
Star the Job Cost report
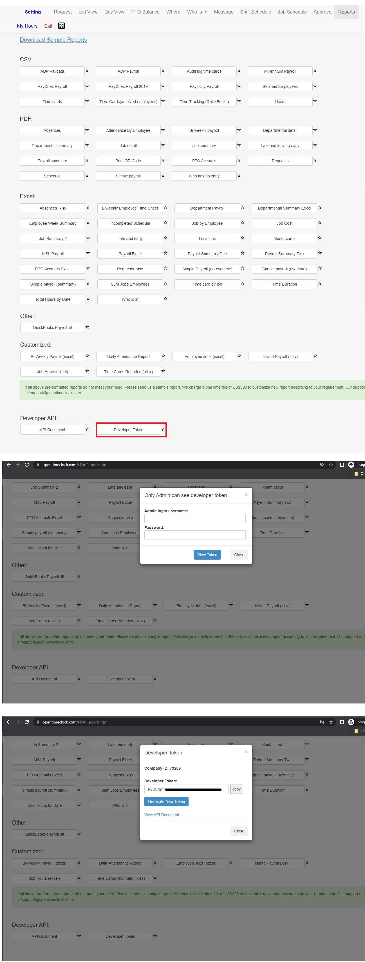320,223
